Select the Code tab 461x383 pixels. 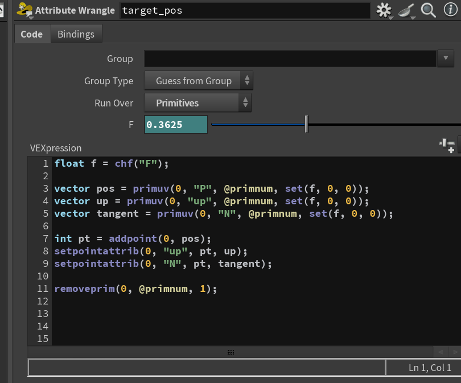(x=32, y=34)
